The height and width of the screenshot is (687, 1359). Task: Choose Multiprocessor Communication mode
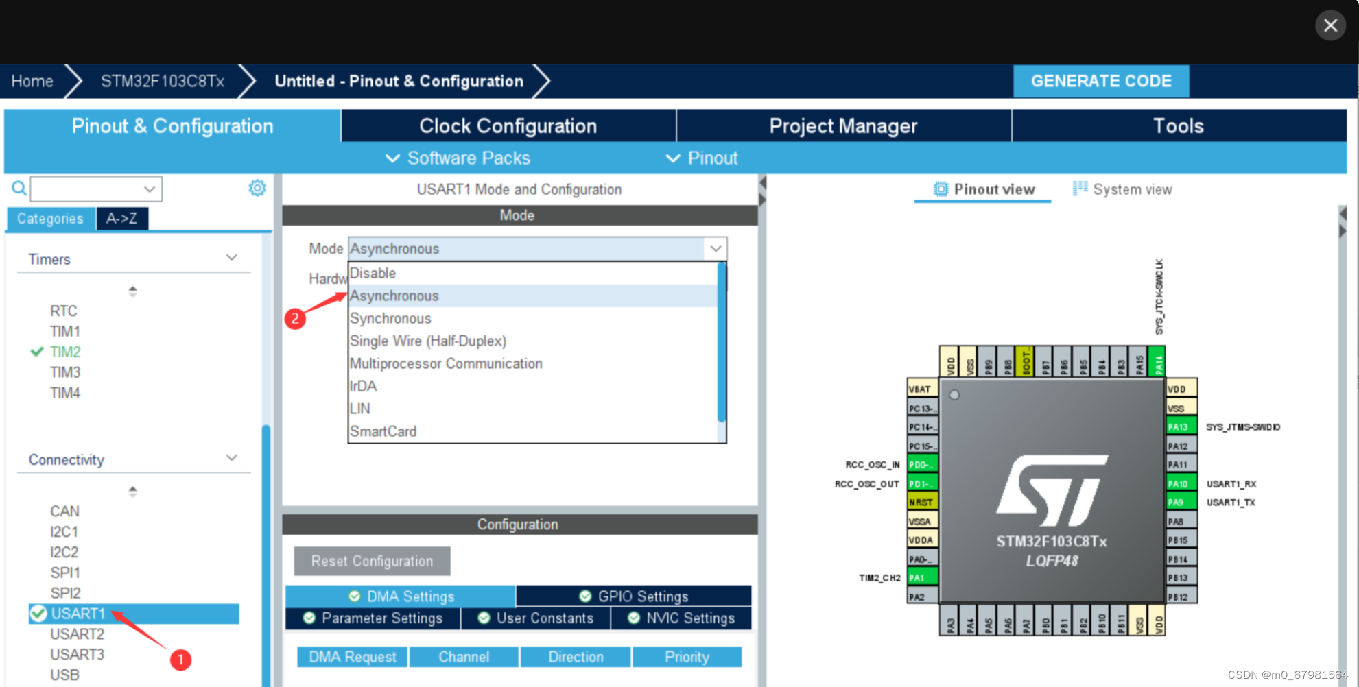[x=532, y=363]
